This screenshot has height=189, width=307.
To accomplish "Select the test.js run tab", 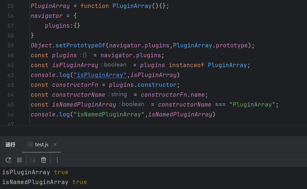I will point(42,145).
